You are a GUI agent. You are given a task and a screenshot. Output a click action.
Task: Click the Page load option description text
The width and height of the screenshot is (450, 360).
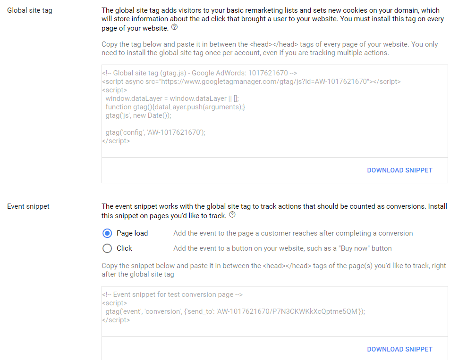[x=293, y=233]
